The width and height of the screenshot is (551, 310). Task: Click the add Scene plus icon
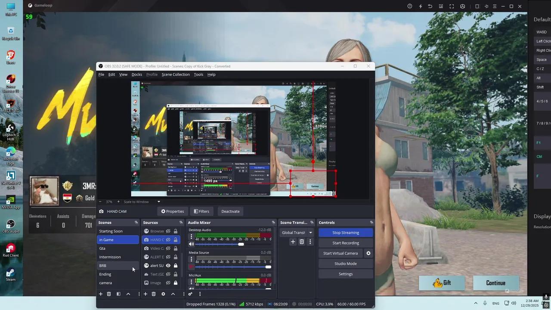pos(100,294)
